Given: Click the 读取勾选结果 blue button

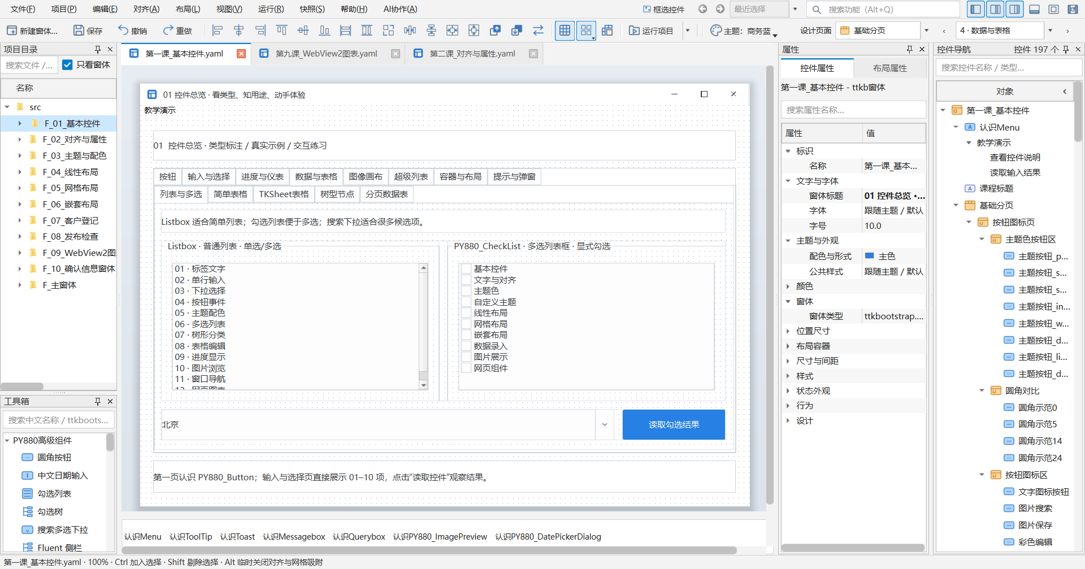Looking at the screenshot, I should pyautogui.click(x=674, y=425).
